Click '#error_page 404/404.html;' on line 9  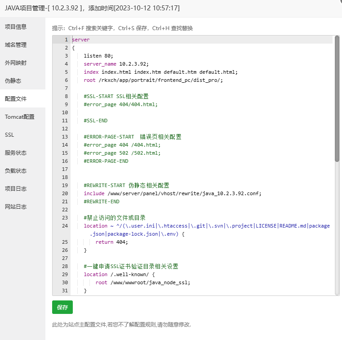click(120, 104)
